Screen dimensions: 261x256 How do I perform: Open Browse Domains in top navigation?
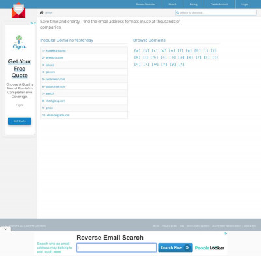pos(146,5)
